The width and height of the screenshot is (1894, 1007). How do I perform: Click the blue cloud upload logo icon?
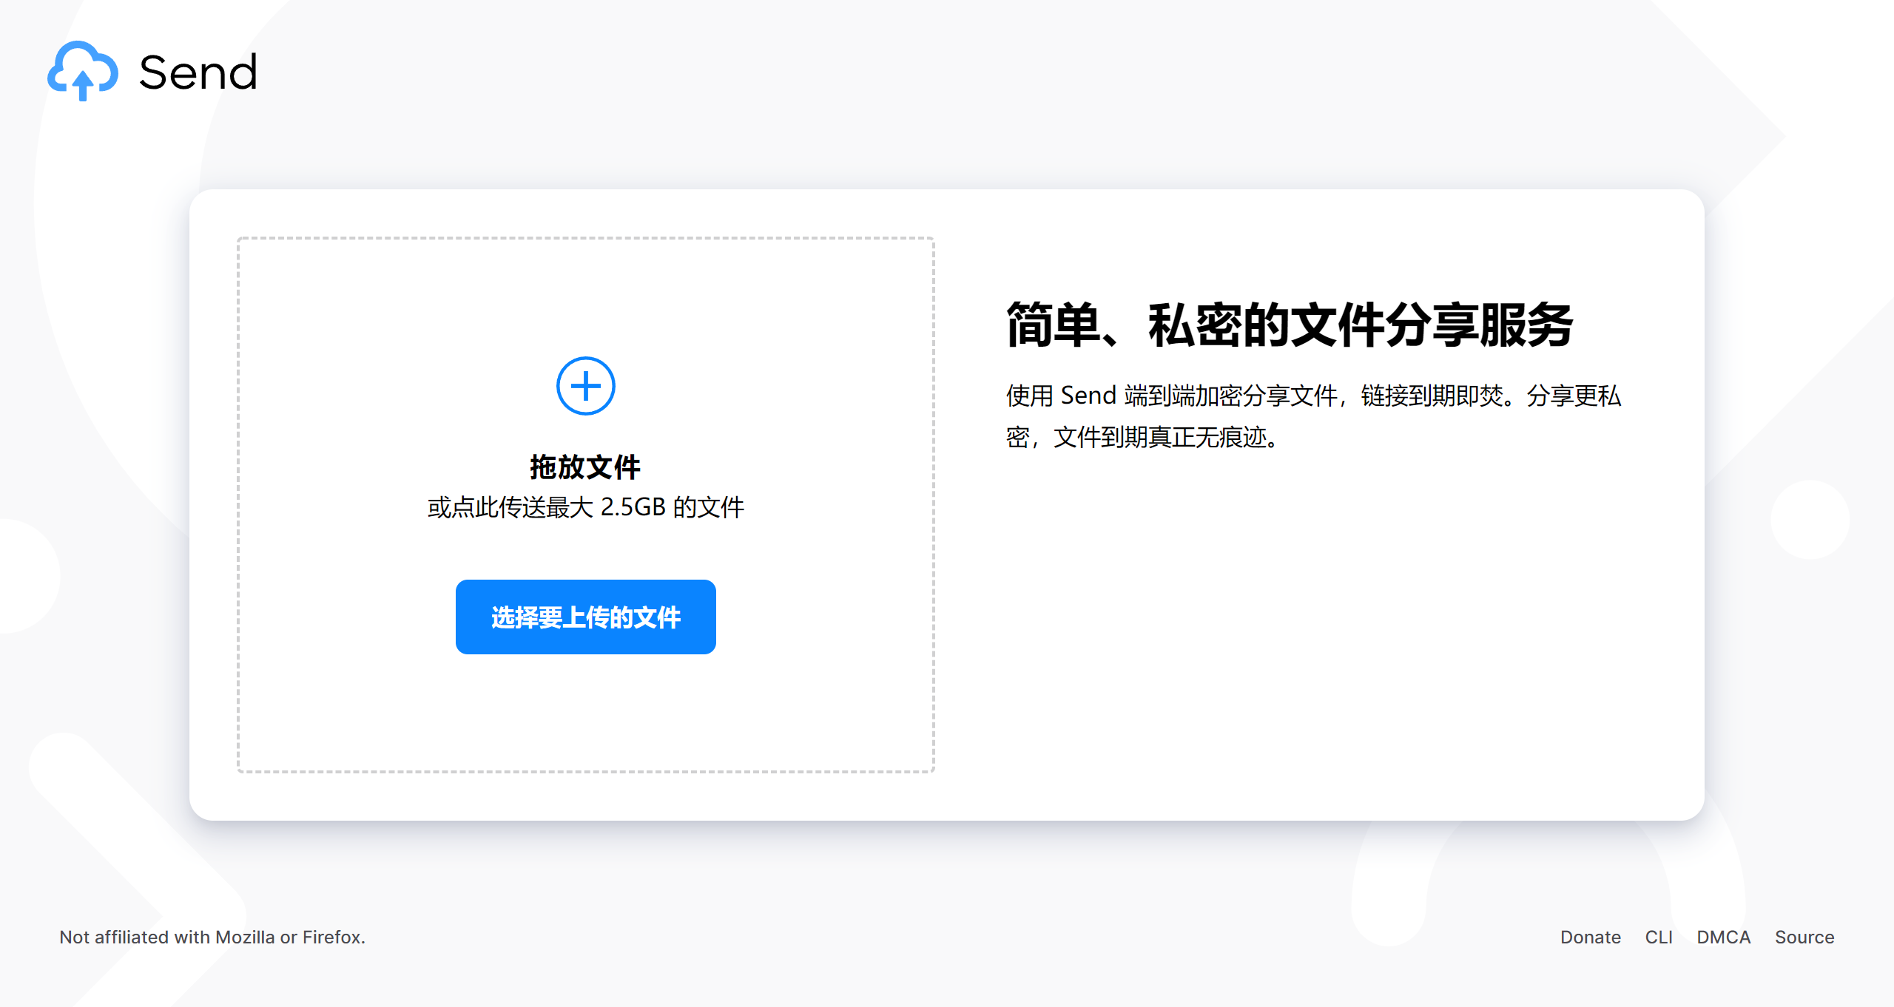pyautogui.click(x=83, y=71)
